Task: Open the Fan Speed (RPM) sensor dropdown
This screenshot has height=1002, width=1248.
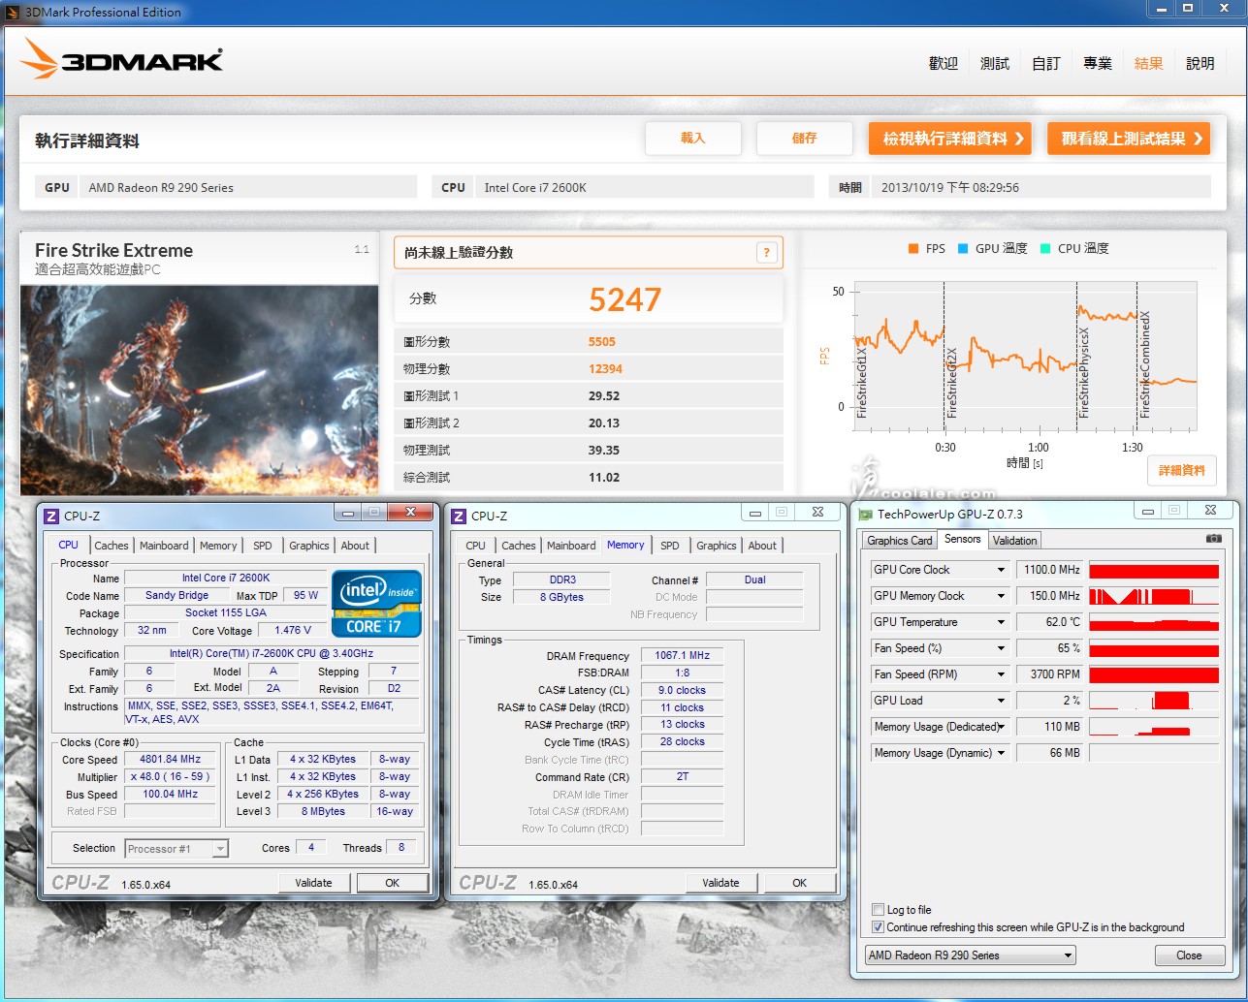Action: (1001, 674)
